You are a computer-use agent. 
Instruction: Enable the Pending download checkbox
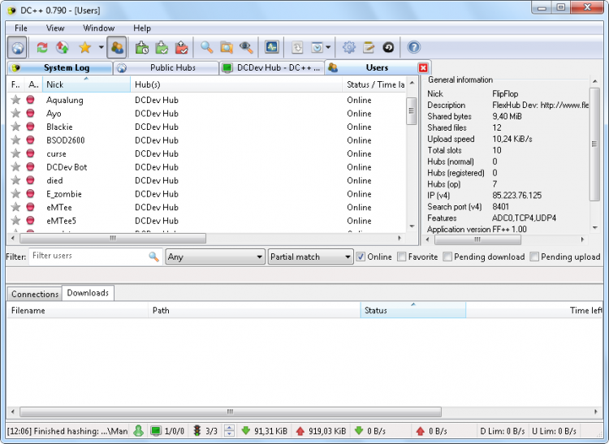click(x=447, y=256)
